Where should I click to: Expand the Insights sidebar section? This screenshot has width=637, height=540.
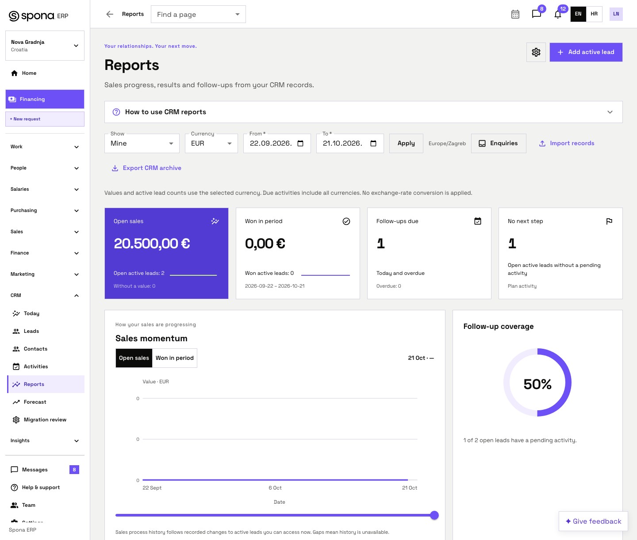click(45, 440)
